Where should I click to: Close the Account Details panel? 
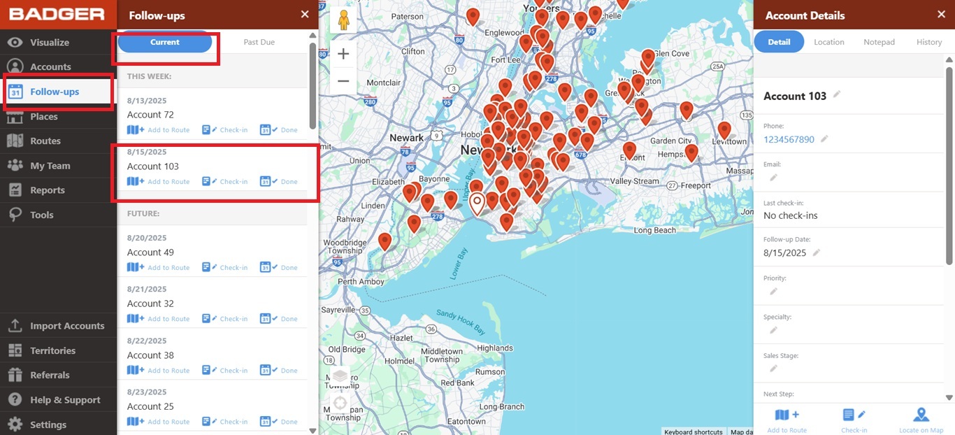point(940,15)
